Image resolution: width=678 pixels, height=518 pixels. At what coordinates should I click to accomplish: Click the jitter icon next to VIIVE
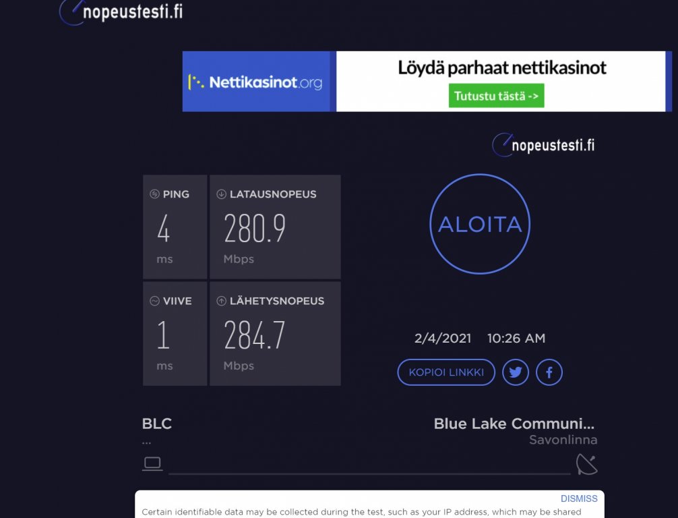(154, 301)
